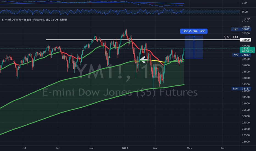Screen dimensions: 256x151
Task: Click the 36000 price axis label
Action: (x=246, y=40)
